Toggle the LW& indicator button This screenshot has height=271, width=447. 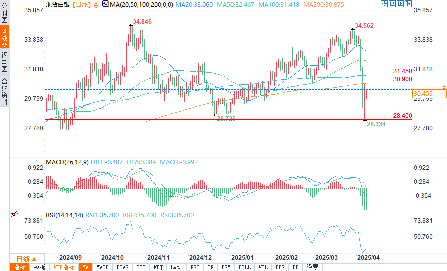[x=175, y=268]
